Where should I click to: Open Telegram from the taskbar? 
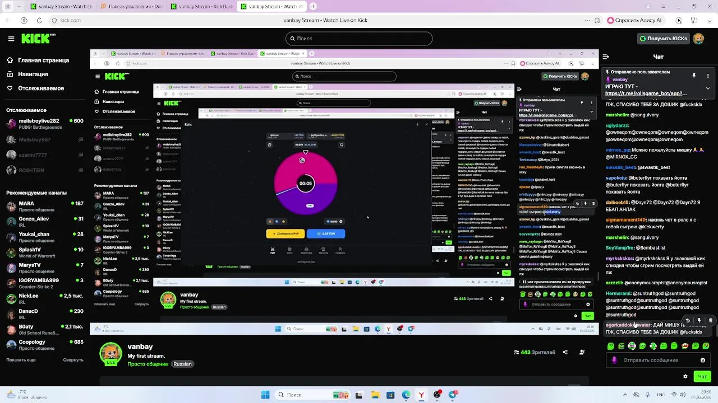(453, 395)
